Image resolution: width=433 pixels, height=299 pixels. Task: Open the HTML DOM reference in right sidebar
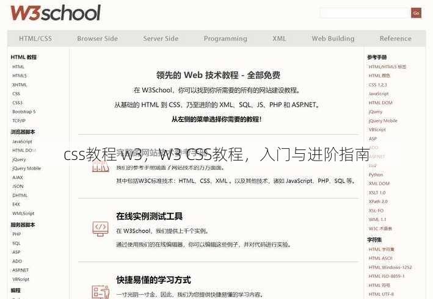tap(380, 103)
